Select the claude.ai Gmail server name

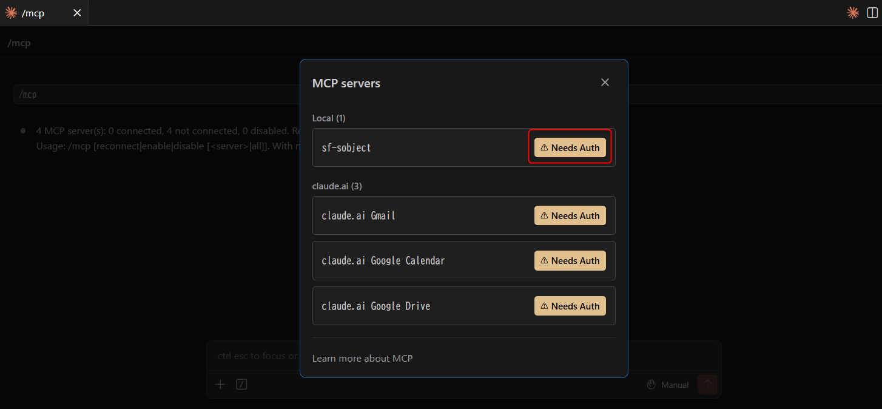359,215
